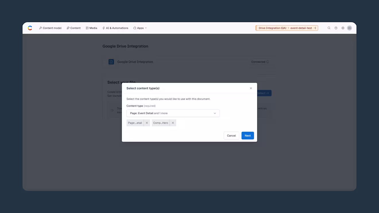The height and width of the screenshot is (213, 379).
Task: Go to the Content tab
Action: [74, 28]
